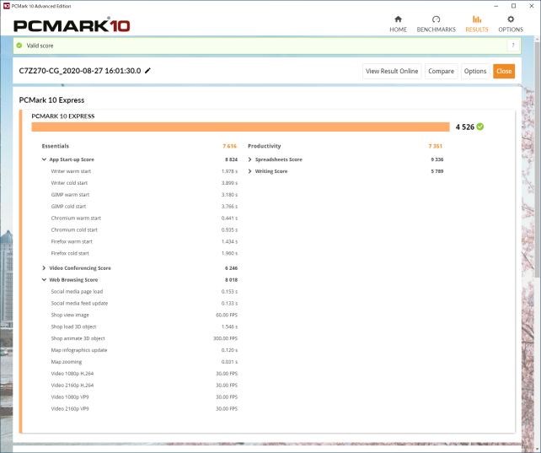Select the result name C7Z270-CG_2020-08-27 16:01:30.0
The width and height of the screenshot is (541, 453).
[x=80, y=71]
